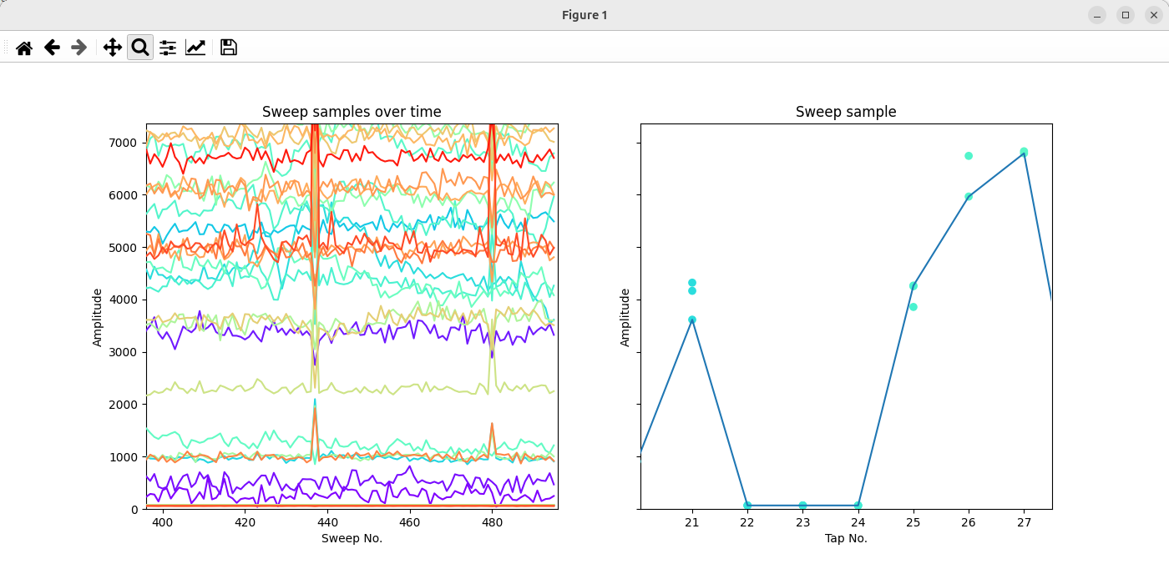1169x564 pixels.
Task: Open the Configure subplots dialog
Action: coord(168,48)
